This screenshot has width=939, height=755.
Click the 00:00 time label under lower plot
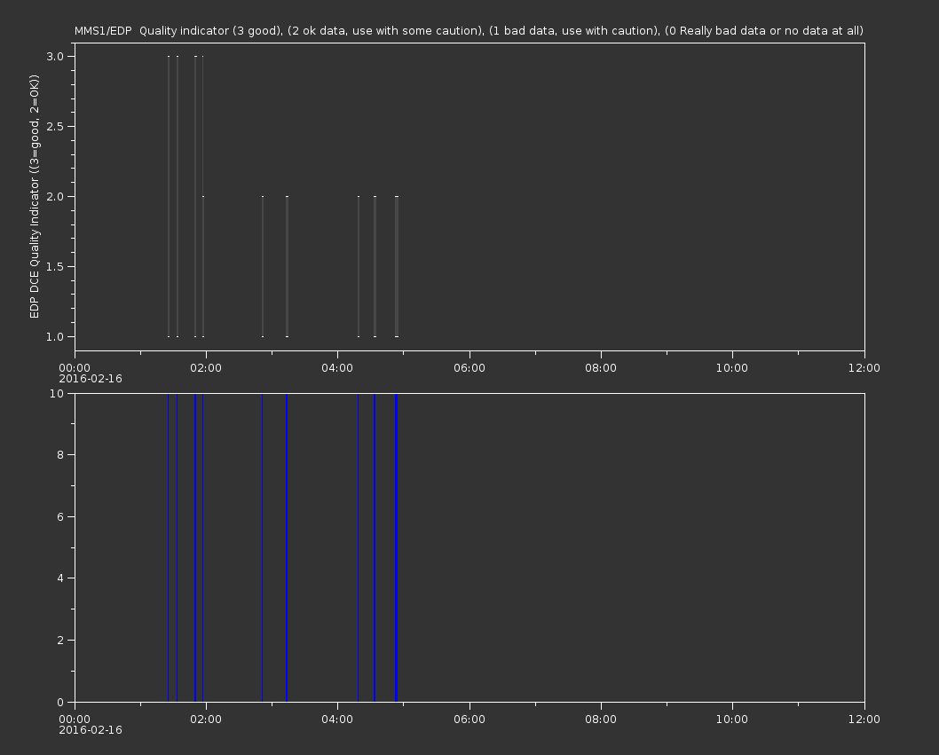75,720
